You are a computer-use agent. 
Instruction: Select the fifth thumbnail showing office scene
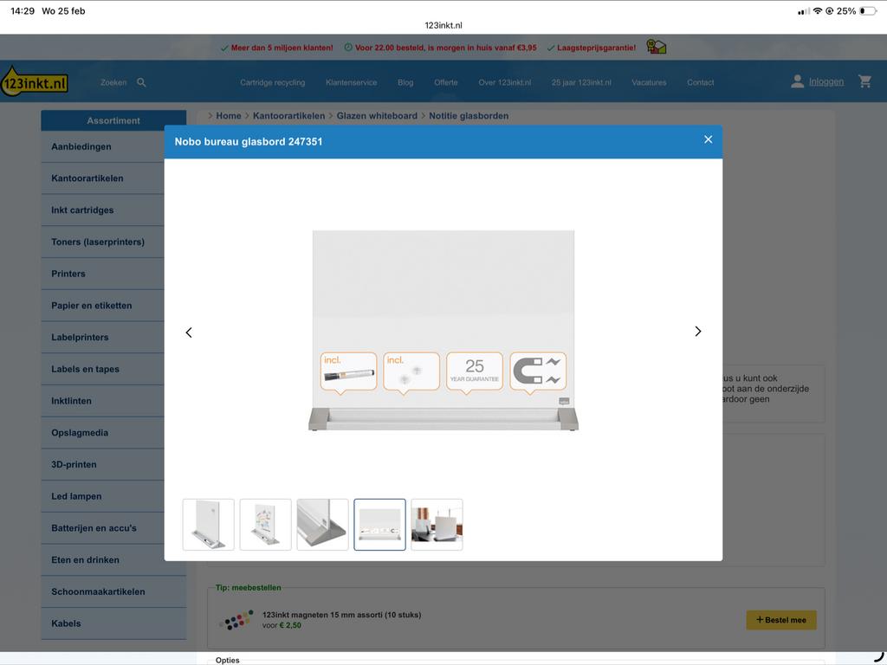(x=437, y=525)
